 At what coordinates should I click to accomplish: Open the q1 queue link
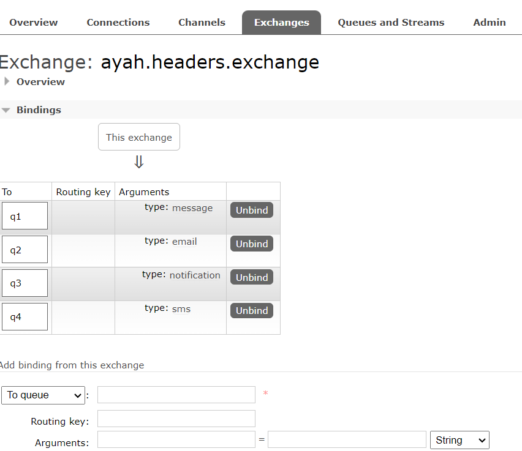tap(16, 217)
